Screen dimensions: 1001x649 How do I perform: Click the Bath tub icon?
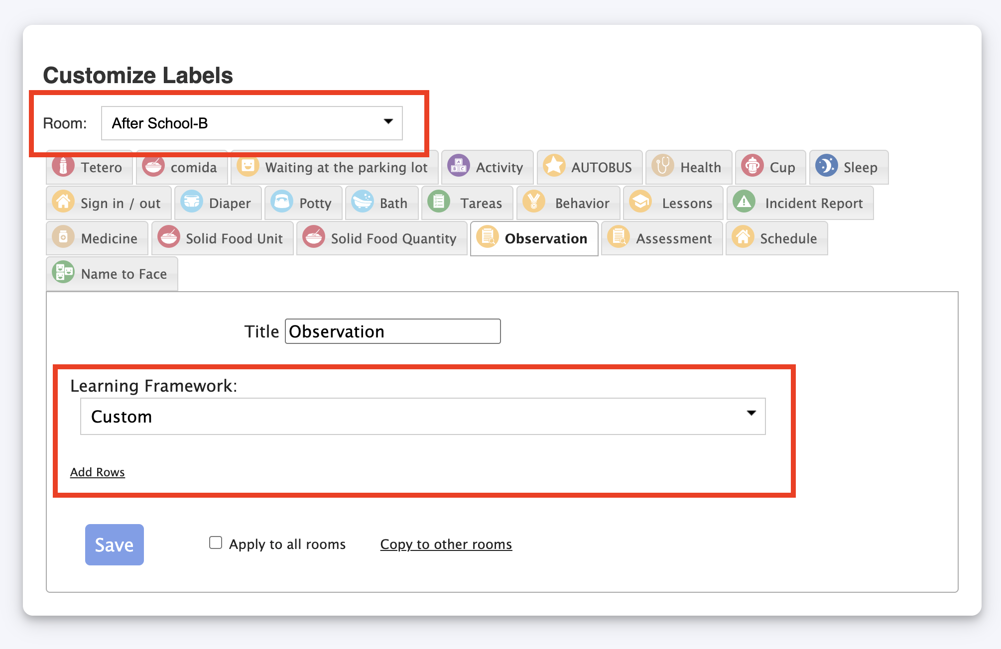[x=362, y=202]
